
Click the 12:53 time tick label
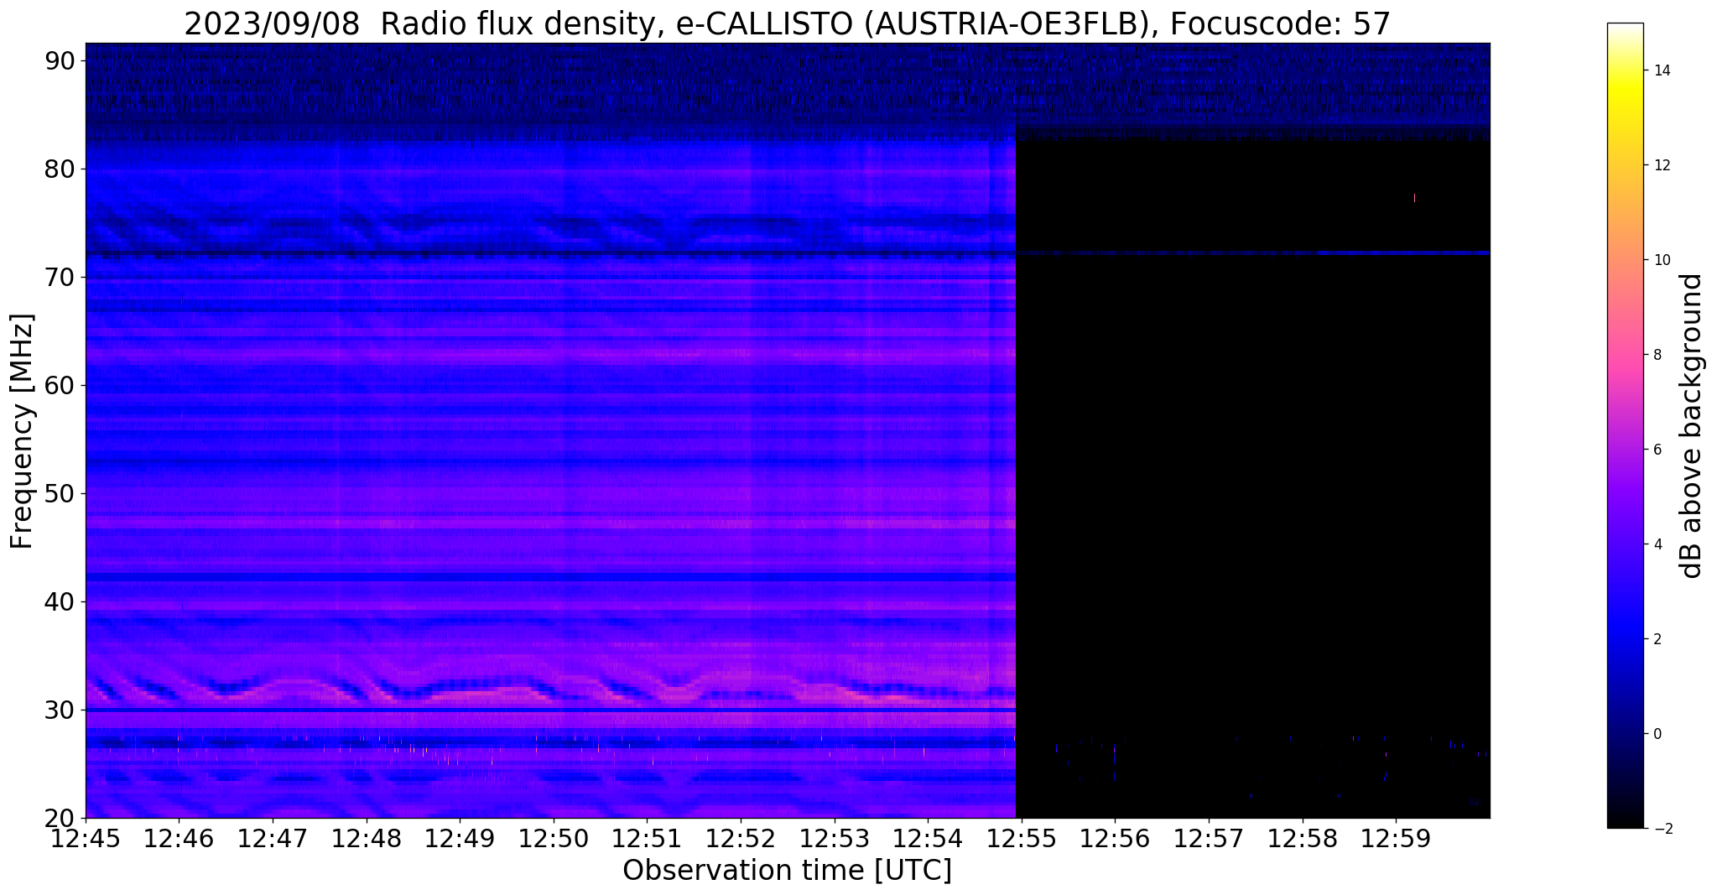click(835, 840)
